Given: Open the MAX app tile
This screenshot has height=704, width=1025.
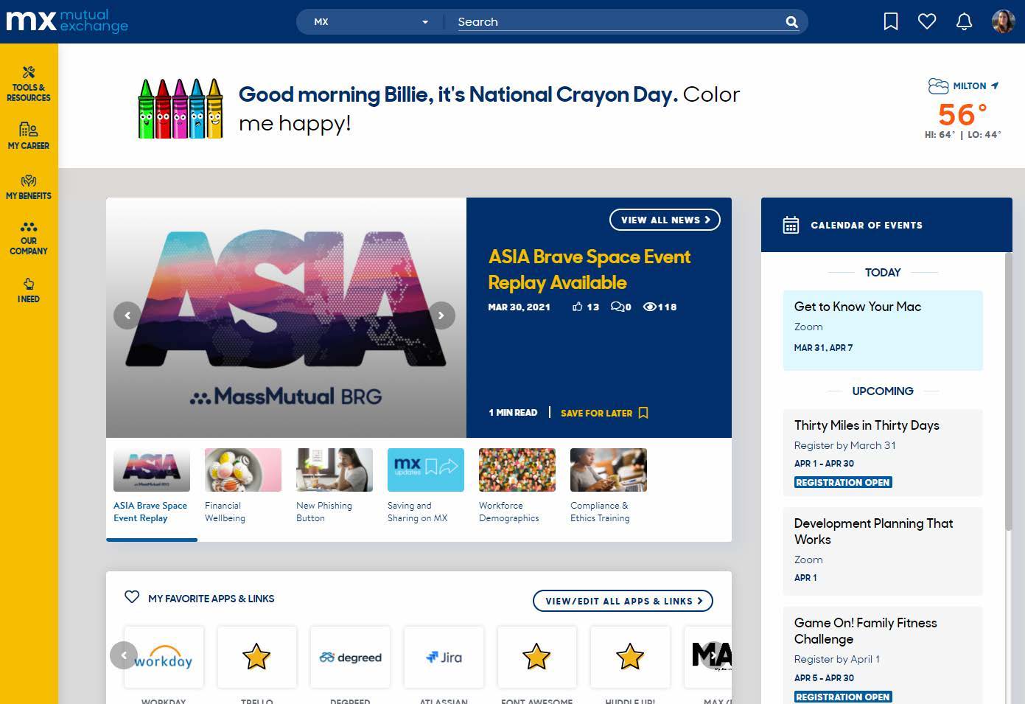Looking at the screenshot, I should [x=709, y=657].
